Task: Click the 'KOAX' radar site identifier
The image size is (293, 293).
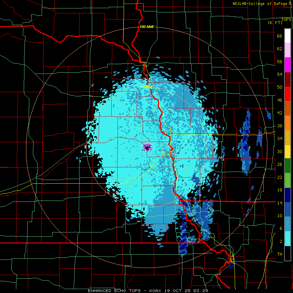Action: (156, 291)
